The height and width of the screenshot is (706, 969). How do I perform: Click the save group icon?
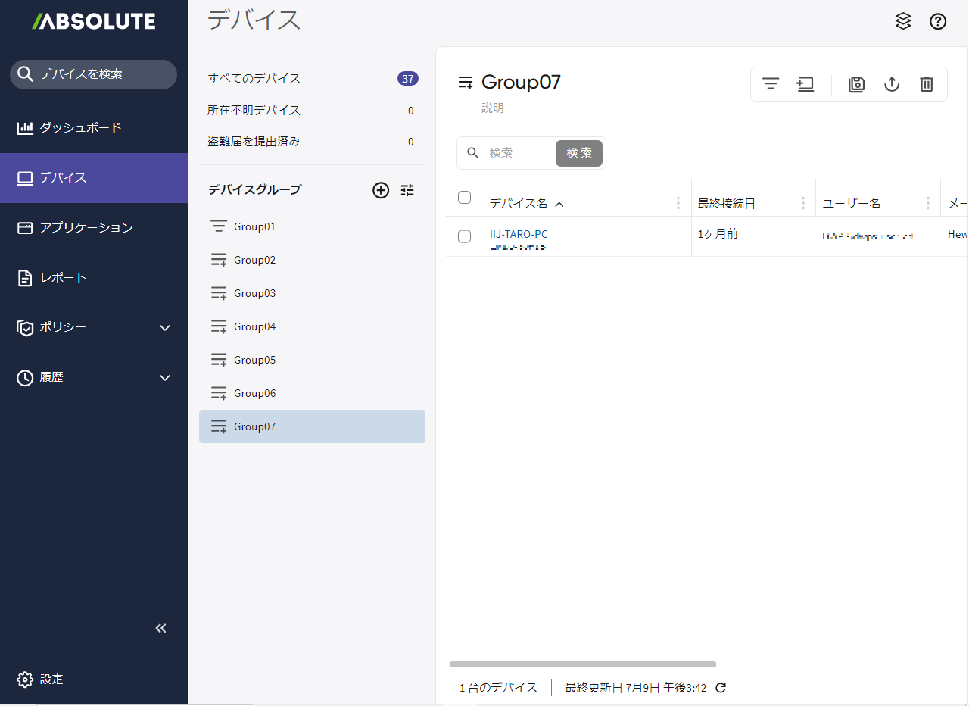856,84
